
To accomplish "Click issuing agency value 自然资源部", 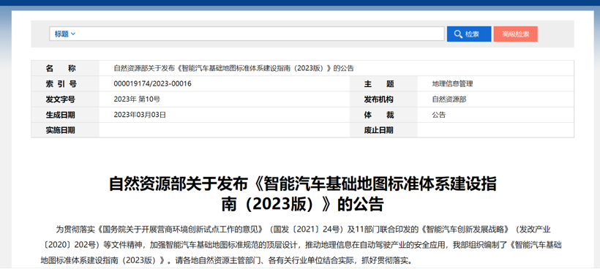I will tap(449, 99).
